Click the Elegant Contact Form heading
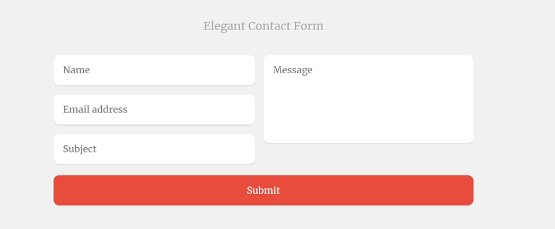The height and width of the screenshot is (229, 555). tap(263, 26)
